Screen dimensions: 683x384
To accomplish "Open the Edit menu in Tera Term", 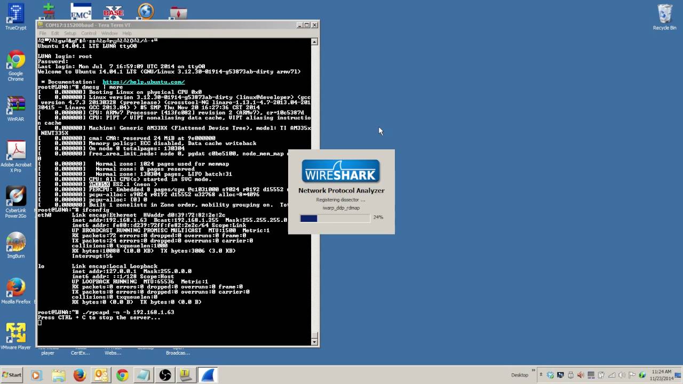I will 55,33.
